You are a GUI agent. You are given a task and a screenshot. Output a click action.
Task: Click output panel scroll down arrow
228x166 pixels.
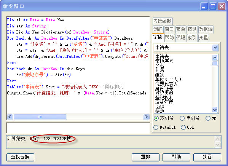point(217,145)
